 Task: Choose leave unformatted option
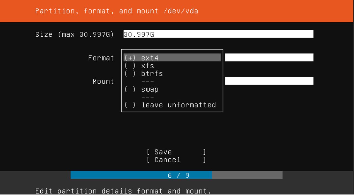coord(172,105)
